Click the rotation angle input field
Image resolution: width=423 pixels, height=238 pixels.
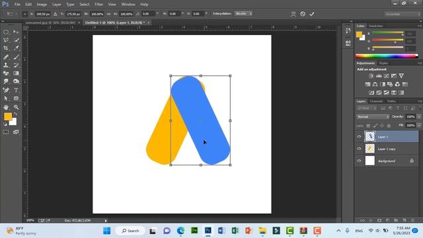pyautogui.click(x=148, y=14)
